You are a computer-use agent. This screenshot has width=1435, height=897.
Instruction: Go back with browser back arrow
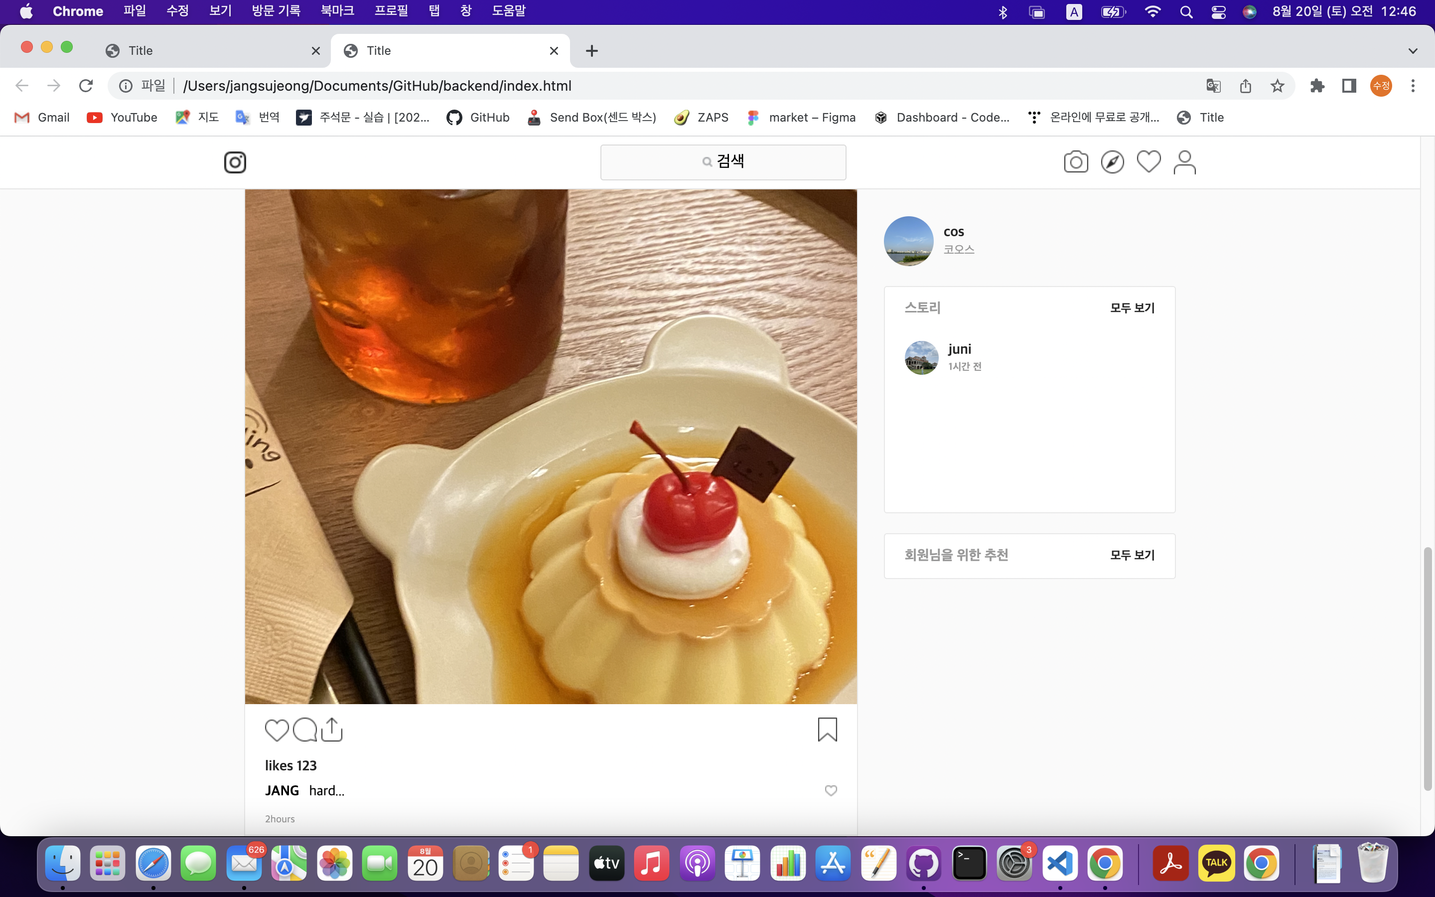pyautogui.click(x=22, y=85)
